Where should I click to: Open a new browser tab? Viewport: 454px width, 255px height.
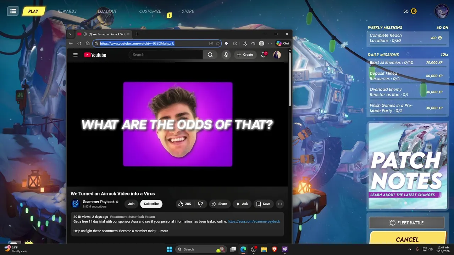point(137,34)
